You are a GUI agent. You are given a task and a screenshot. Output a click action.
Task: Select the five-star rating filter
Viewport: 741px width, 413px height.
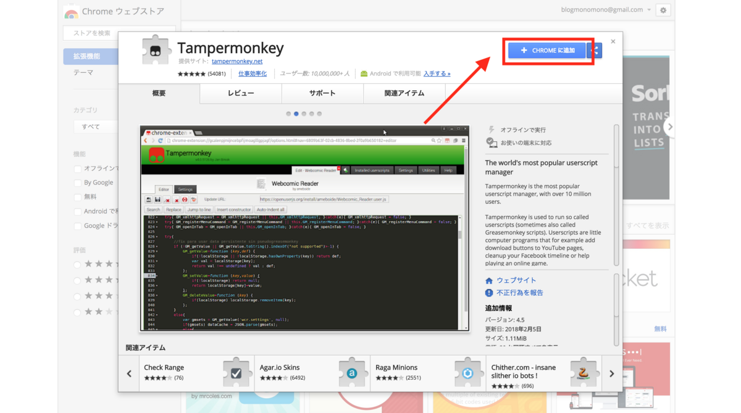[x=78, y=264]
